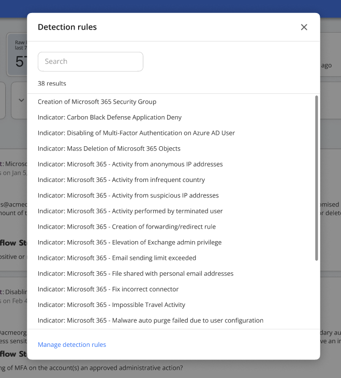Select Malware auto purge failed rule
Screen dimensions: 341x378
tap(151, 320)
